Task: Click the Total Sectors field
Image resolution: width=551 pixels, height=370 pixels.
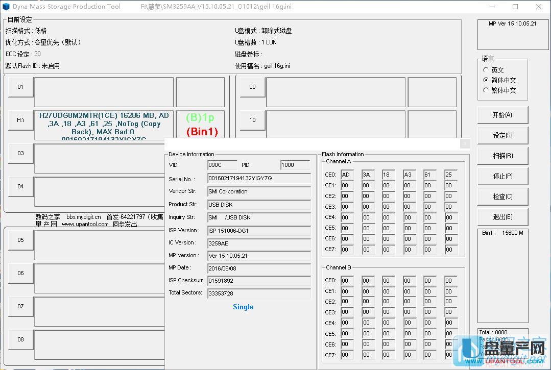Action: pos(258,293)
